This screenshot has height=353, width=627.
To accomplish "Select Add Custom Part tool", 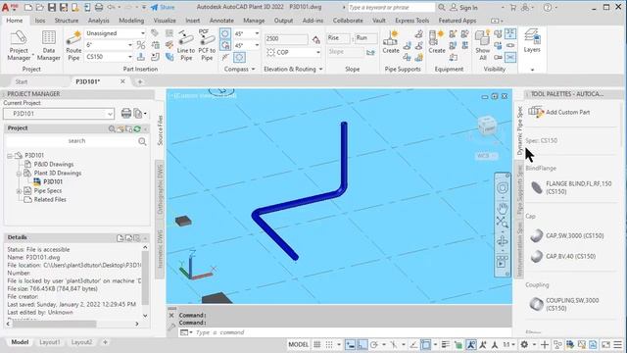I will [x=559, y=112].
